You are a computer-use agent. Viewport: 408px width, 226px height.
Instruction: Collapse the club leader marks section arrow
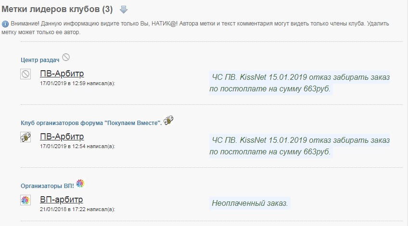click(124, 10)
